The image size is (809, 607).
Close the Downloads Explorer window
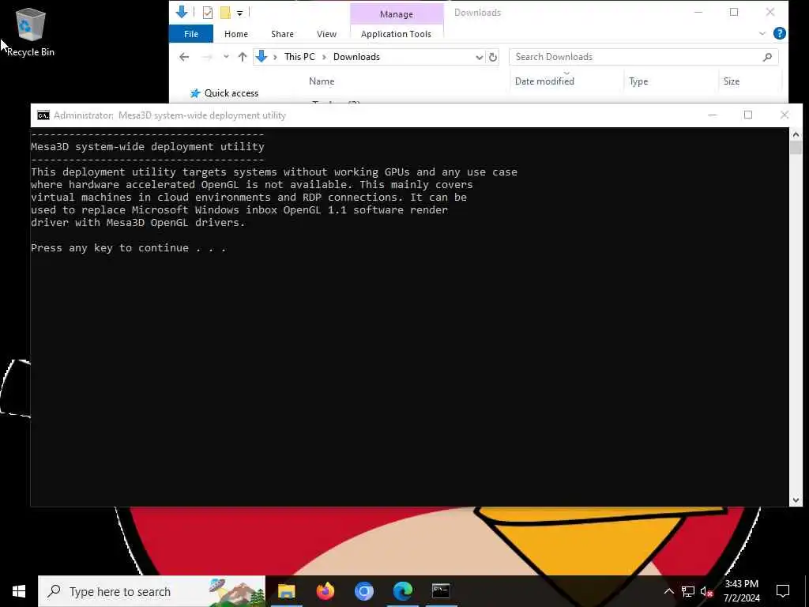click(x=769, y=13)
